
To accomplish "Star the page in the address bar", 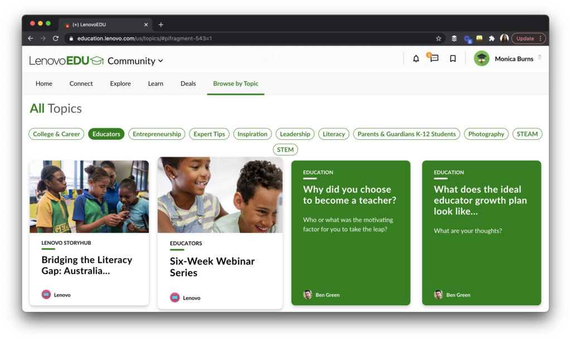I will pos(438,38).
